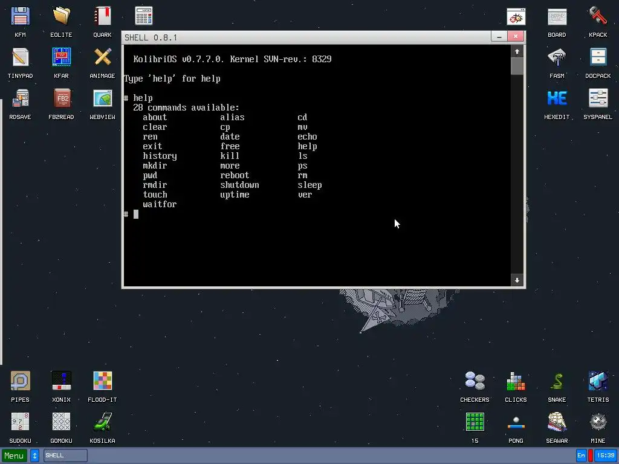This screenshot has height=464, width=619.
Task: Click the 'alias' command text
Action: coord(232,117)
